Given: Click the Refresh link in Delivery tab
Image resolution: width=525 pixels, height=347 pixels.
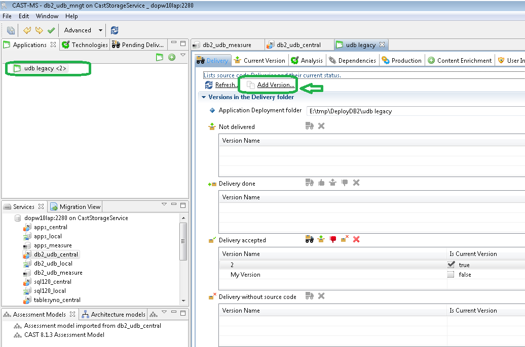Looking at the screenshot, I should point(226,85).
